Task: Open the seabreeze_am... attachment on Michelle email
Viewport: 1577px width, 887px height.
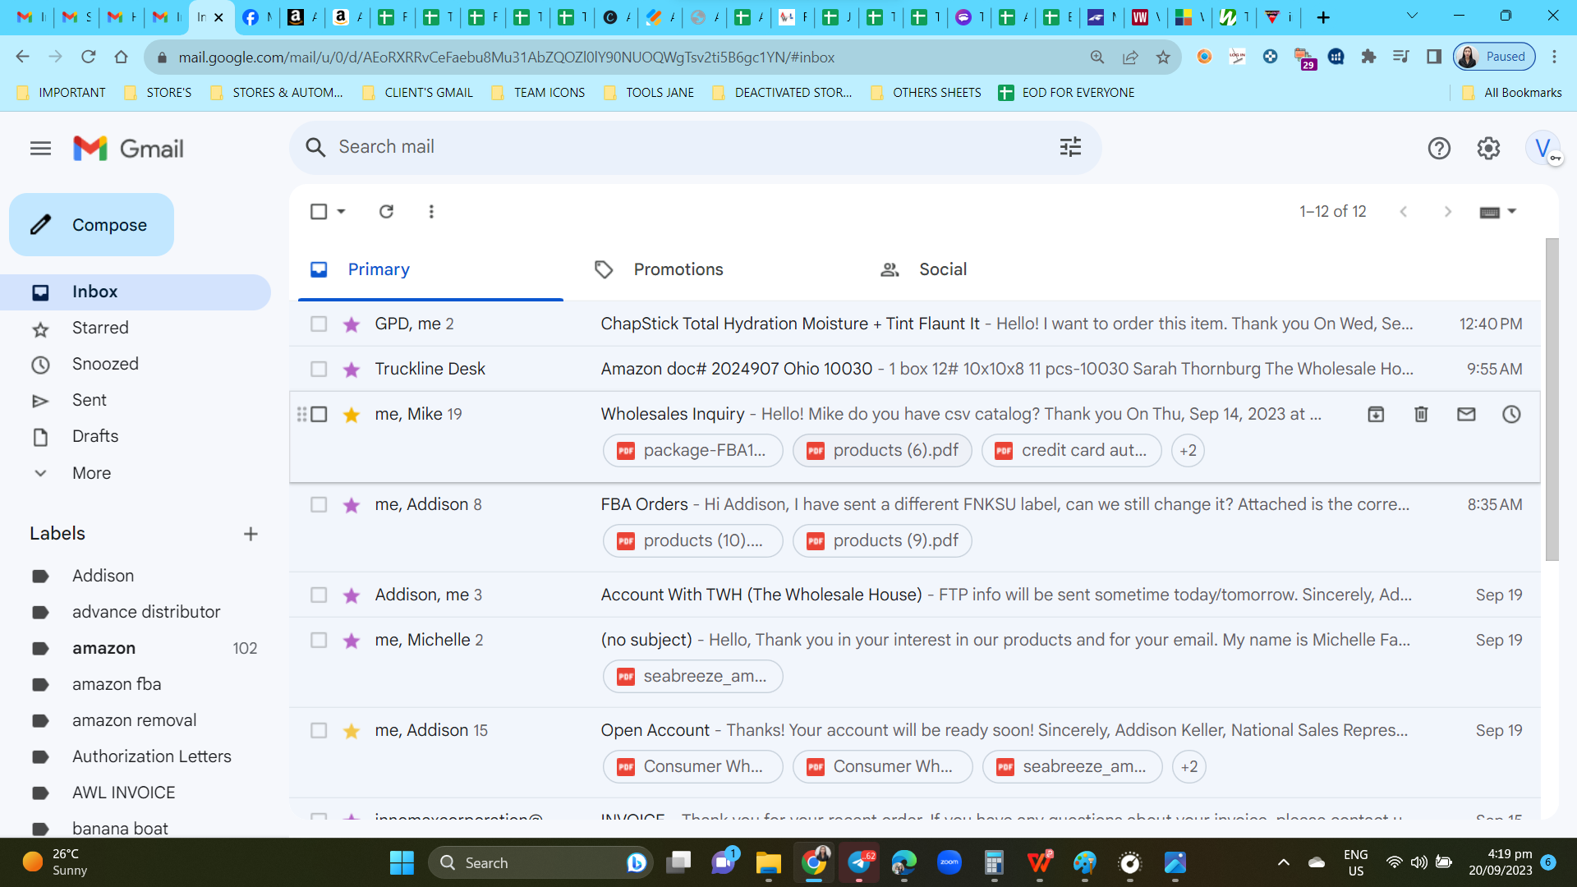Action: 692,676
